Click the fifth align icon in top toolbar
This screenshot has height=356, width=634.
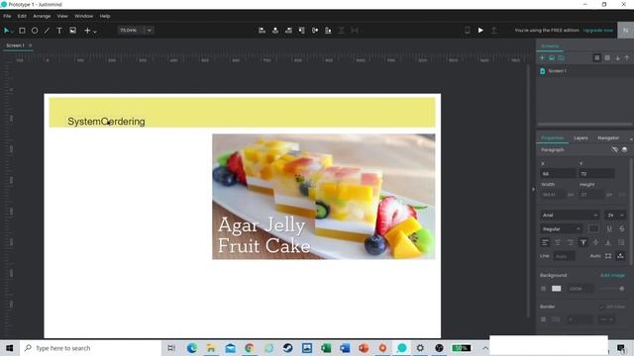tap(315, 31)
